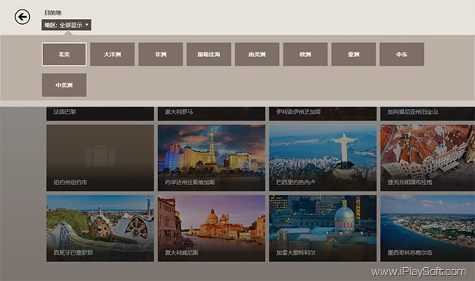The image size is (475, 281).
Task: Open the 内华达州拉斯维加斯 photo tile
Action: (211, 158)
